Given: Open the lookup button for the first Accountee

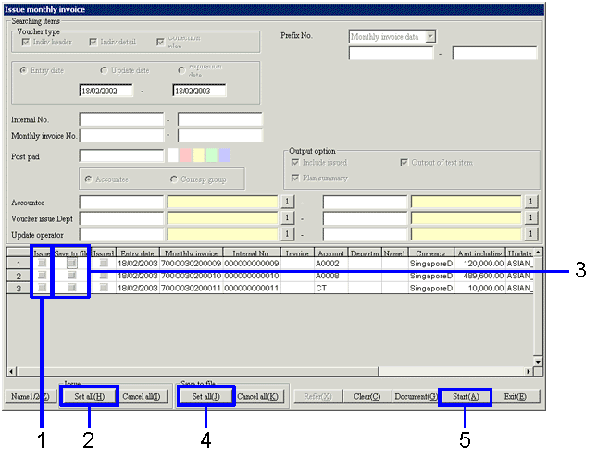Looking at the screenshot, I should pyautogui.click(x=288, y=202).
